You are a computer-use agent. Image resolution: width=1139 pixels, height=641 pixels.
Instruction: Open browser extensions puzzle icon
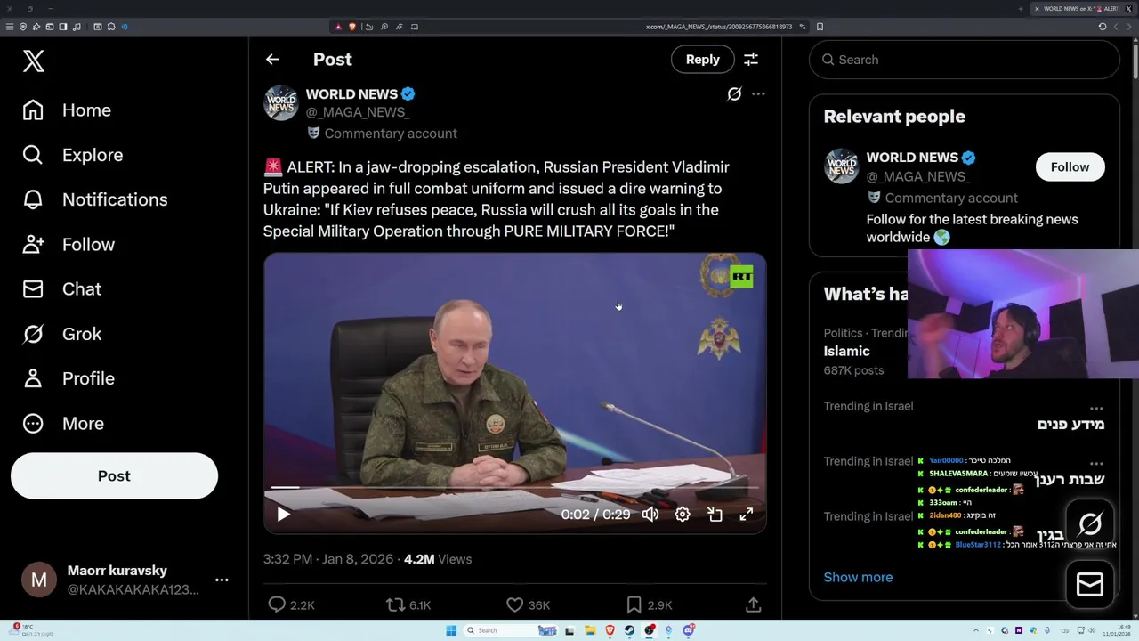pos(111,27)
